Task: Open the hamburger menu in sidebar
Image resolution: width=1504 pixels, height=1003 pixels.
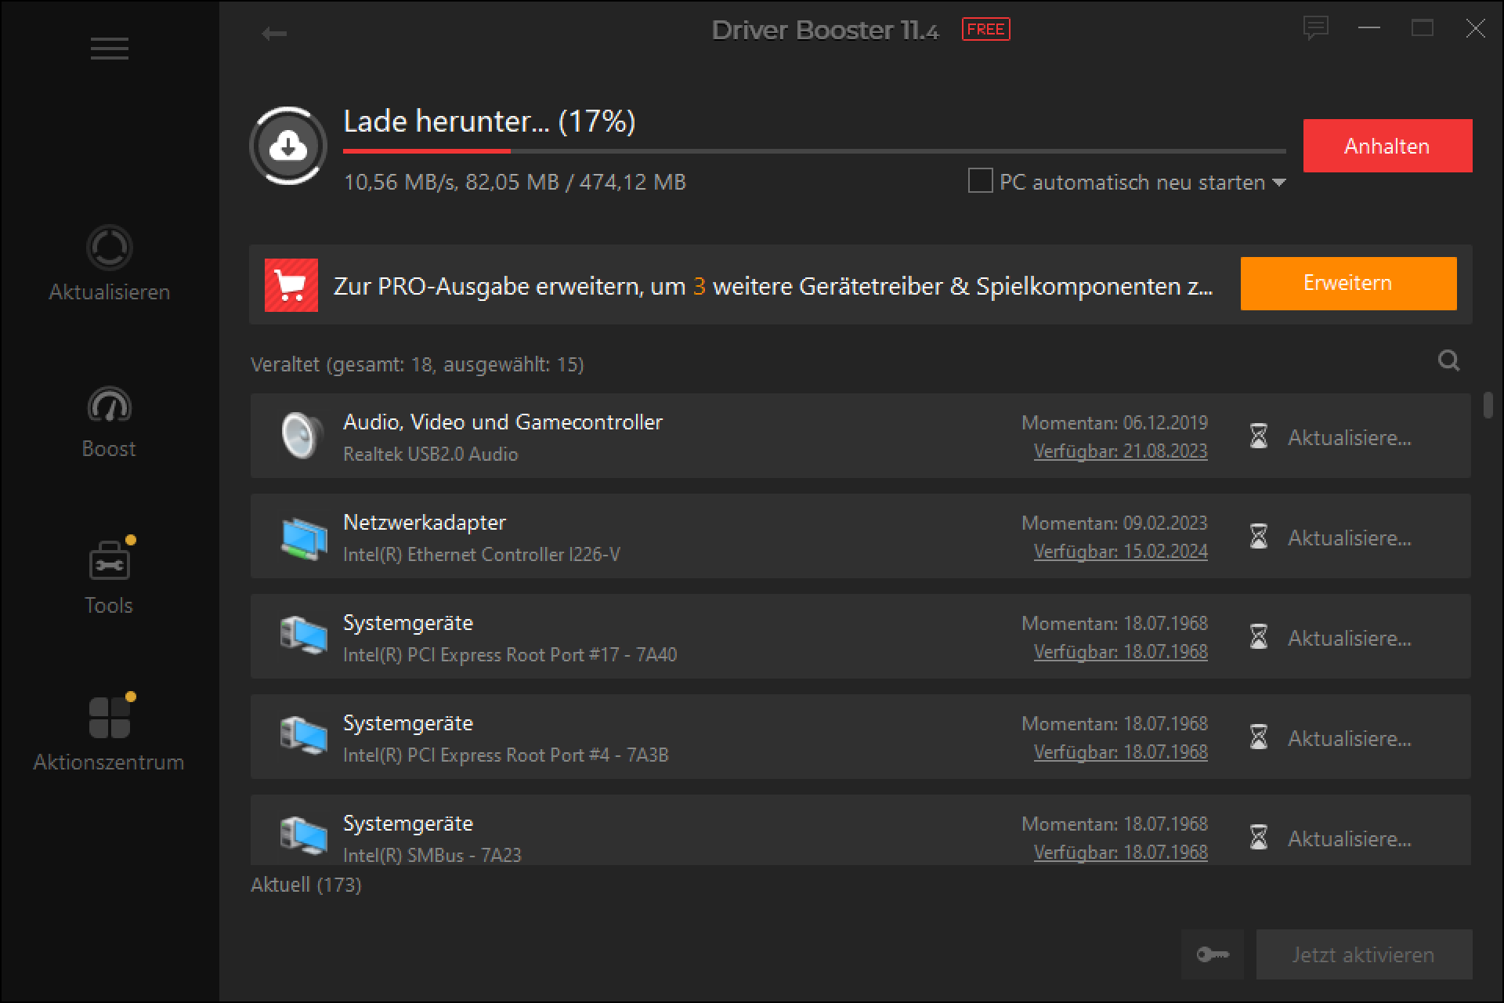Action: point(109,49)
